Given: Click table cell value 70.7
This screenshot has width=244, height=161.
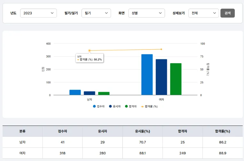Looking at the screenshot, I should (x=143, y=142).
